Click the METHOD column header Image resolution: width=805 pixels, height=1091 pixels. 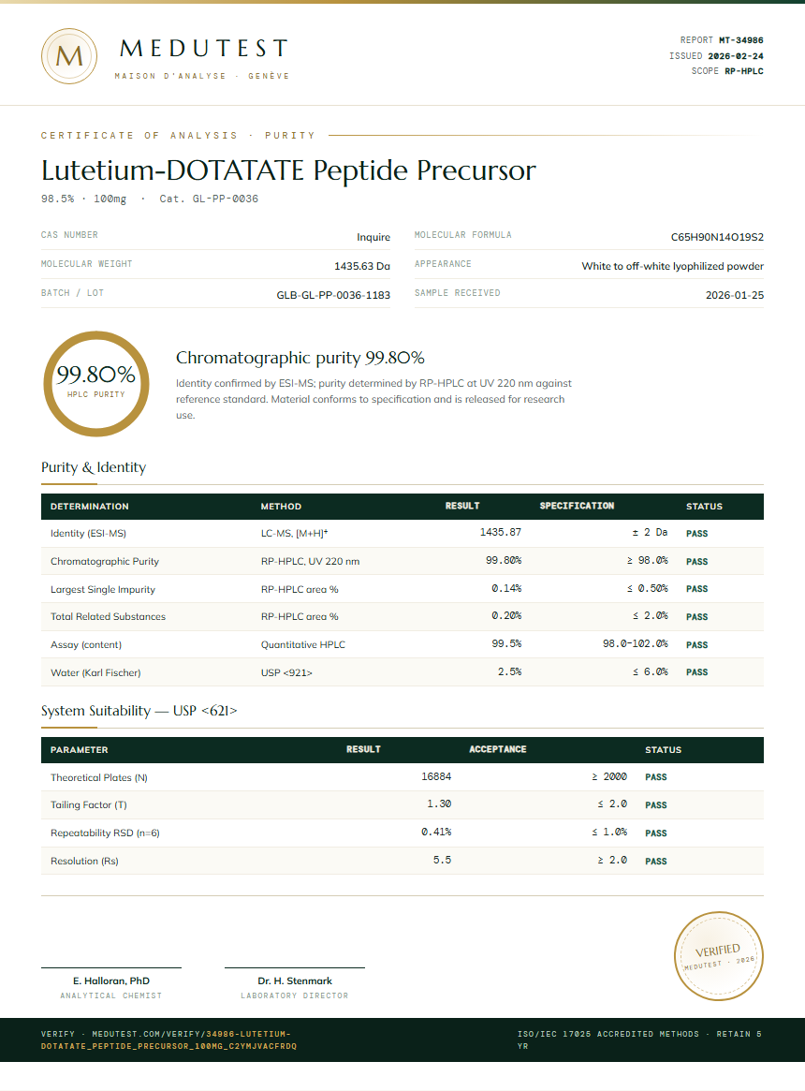coord(281,507)
